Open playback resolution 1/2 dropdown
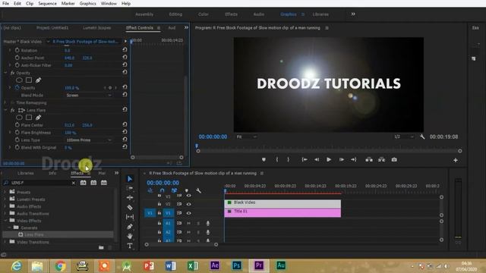The height and width of the screenshot is (273, 486). 404,136
